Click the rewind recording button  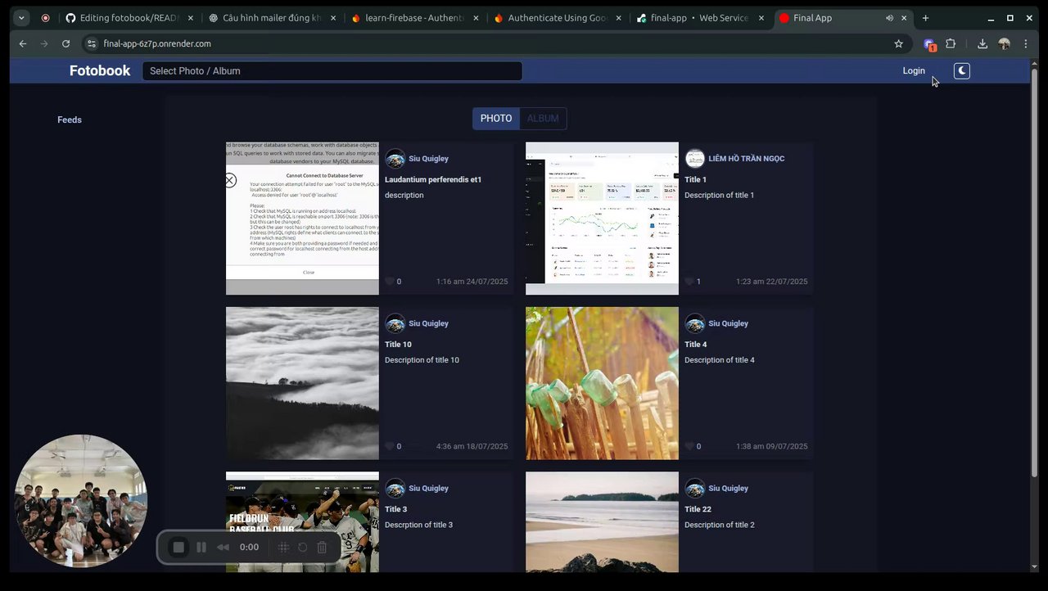(x=223, y=547)
